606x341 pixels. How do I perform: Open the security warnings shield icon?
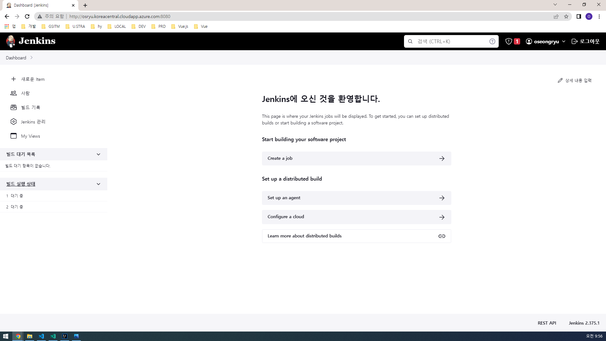click(508, 41)
